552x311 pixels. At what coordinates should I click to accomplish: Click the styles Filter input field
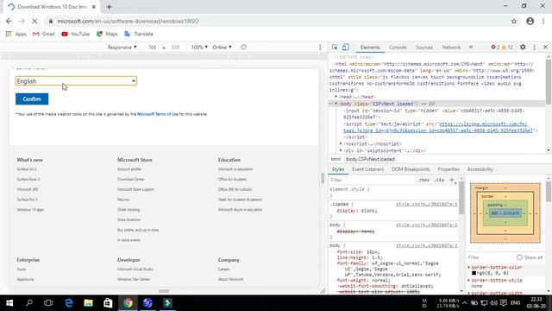(372, 180)
